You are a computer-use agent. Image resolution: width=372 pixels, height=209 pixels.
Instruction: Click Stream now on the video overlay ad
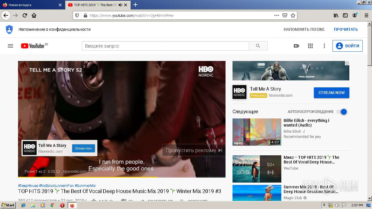(x=83, y=148)
